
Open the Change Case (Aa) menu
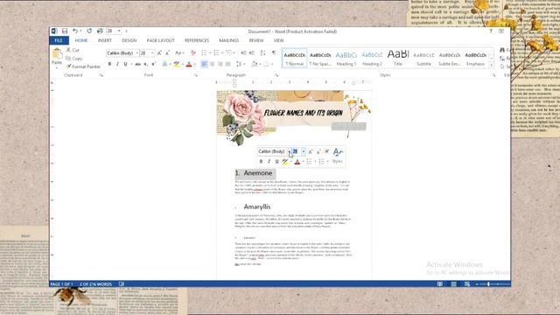point(178,52)
